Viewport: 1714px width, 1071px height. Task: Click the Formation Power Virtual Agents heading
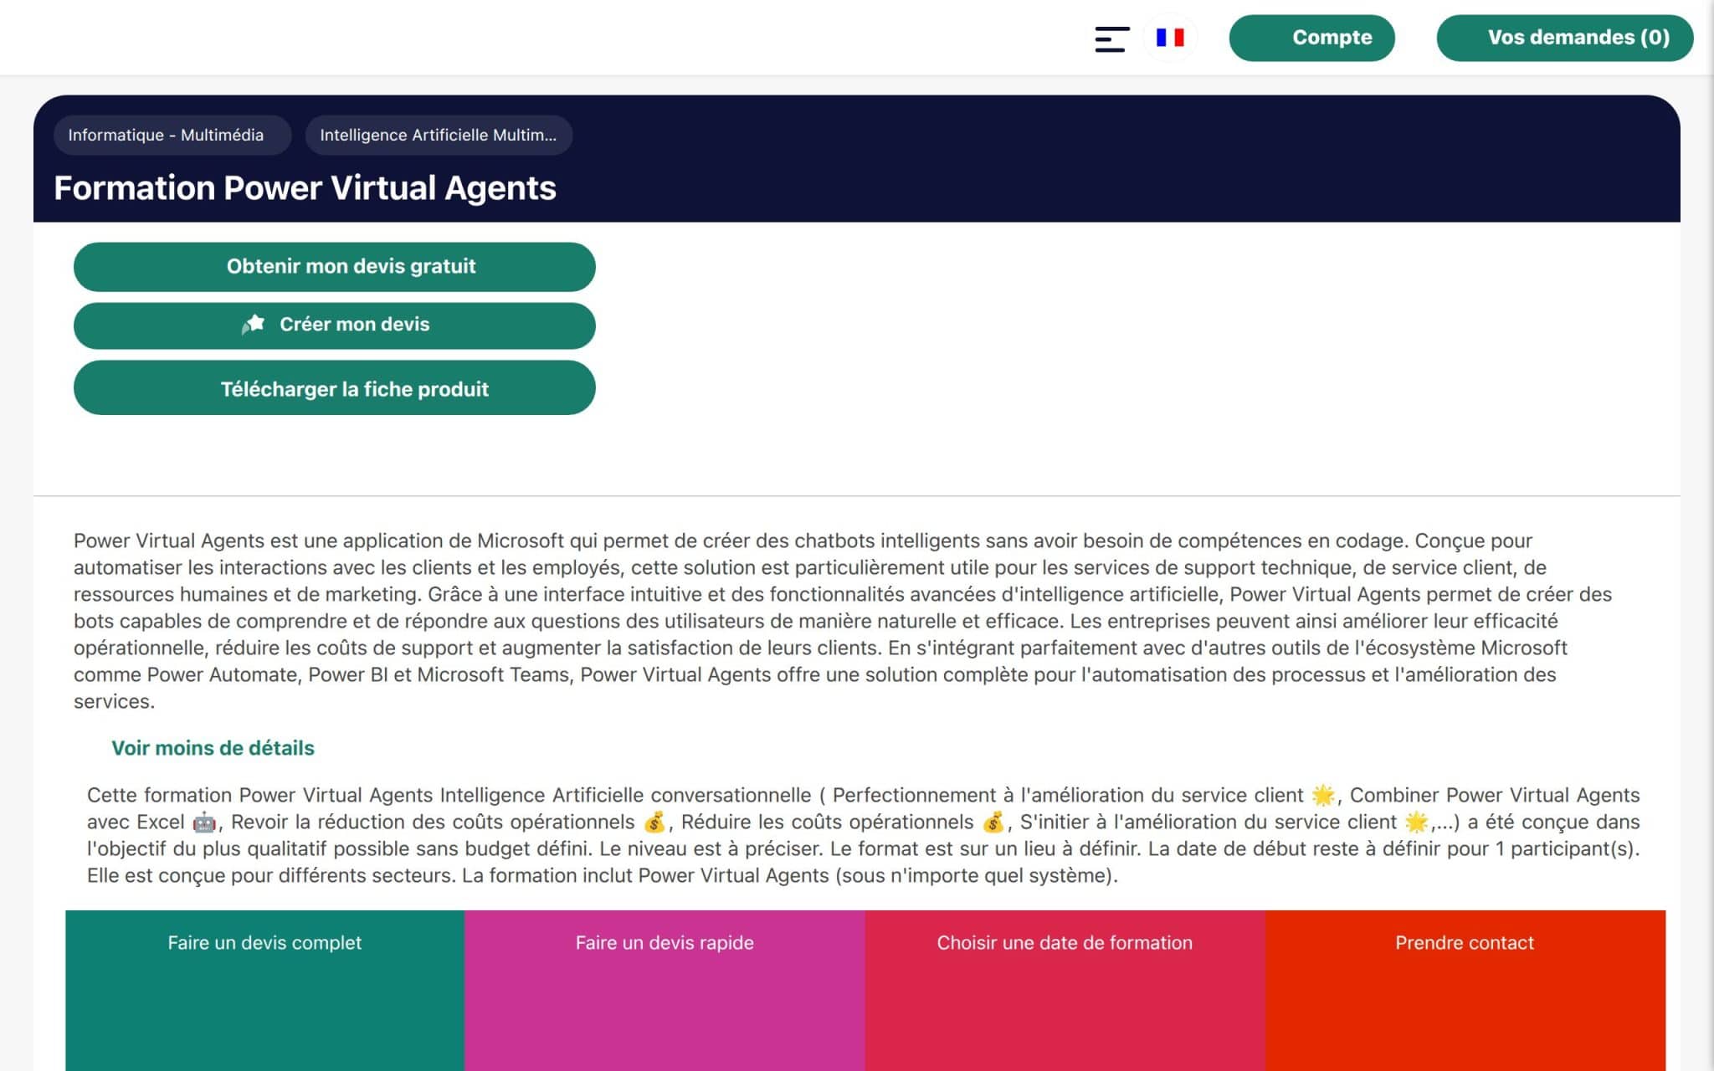coord(305,188)
